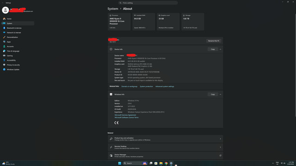
Task: Open Windows Update label in sidebar
Action: click(13, 70)
